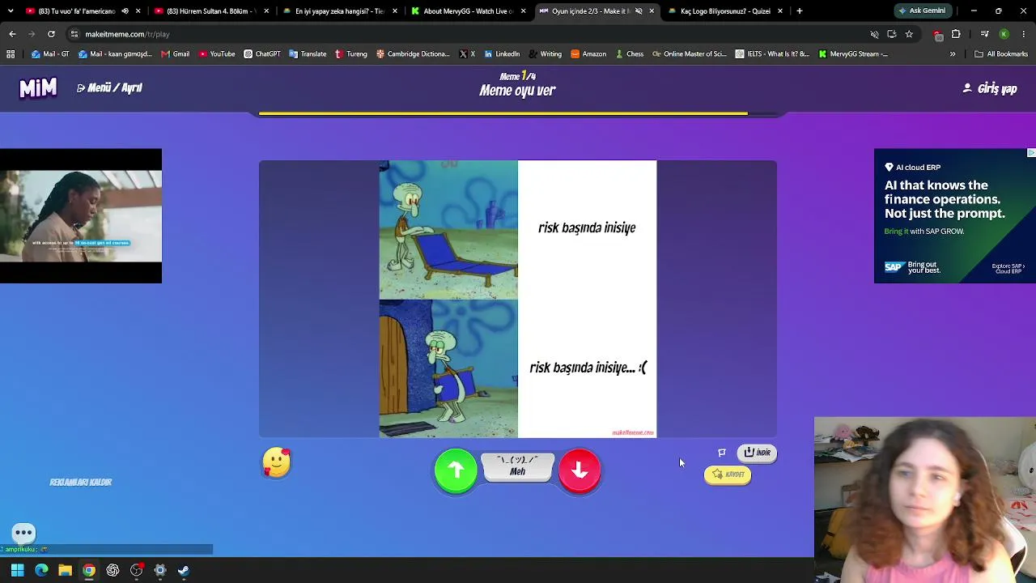Launch Microsoft Edge from taskbar
This screenshot has width=1036, height=583.
click(41, 570)
